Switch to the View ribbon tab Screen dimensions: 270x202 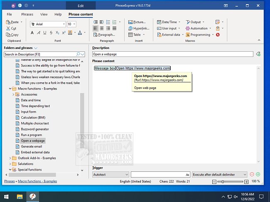pos(44,14)
